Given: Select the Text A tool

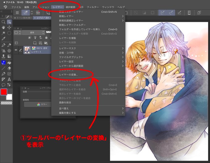Looking at the screenshot, I should coord(9,79).
